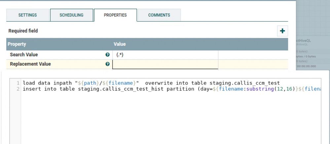Click the Search Value (.*) value cell
Viewport: 330px width, 144px height.
click(165, 55)
